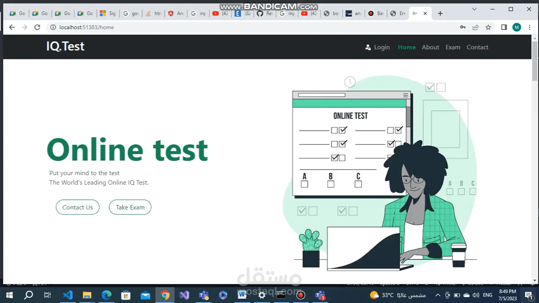Open Microsoft Edge from taskbar
Screen dimensions: 539x303
click(107, 295)
